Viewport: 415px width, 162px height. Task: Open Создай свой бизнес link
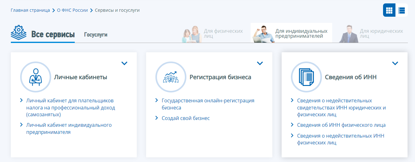click(186, 118)
